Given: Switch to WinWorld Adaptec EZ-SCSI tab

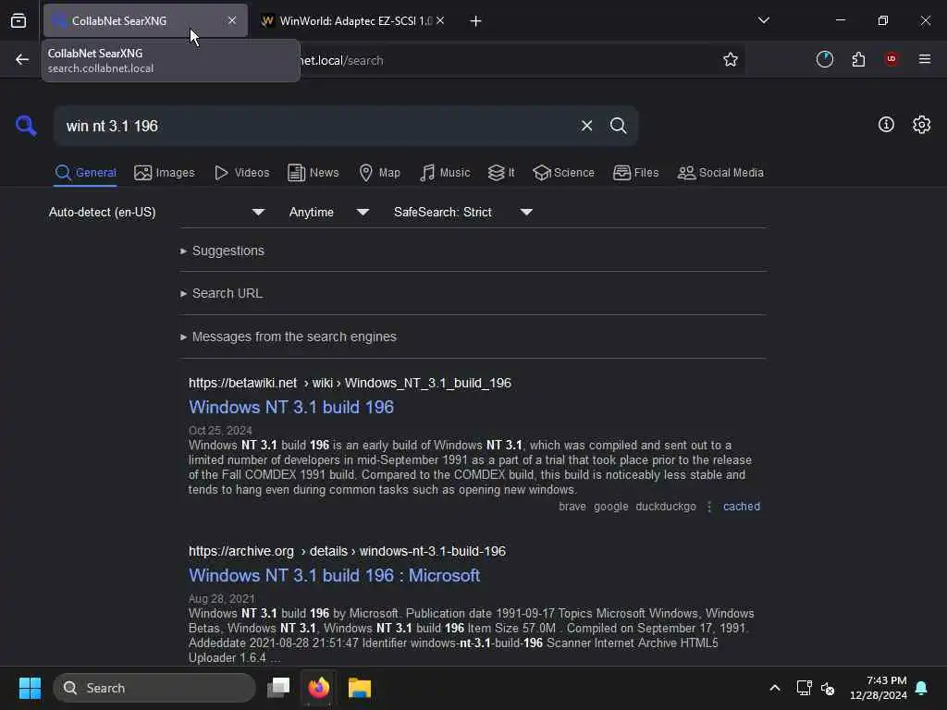Looking at the screenshot, I should (351, 20).
